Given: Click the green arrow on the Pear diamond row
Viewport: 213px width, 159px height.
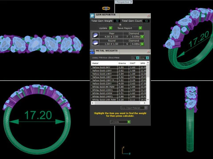Looking at the screenshot, I should [142, 37].
